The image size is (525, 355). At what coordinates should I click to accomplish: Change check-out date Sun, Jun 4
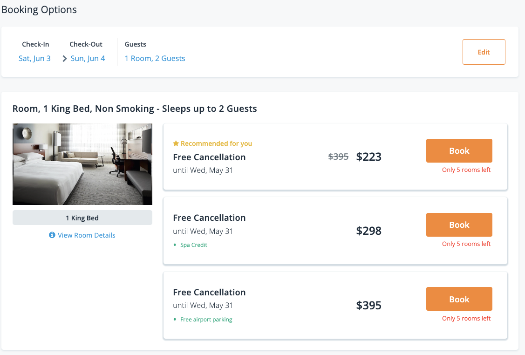(88, 59)
